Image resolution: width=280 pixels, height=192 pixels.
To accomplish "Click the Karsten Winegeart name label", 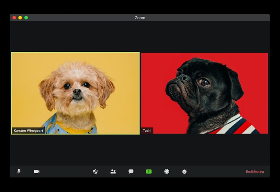I will point(29,131).
